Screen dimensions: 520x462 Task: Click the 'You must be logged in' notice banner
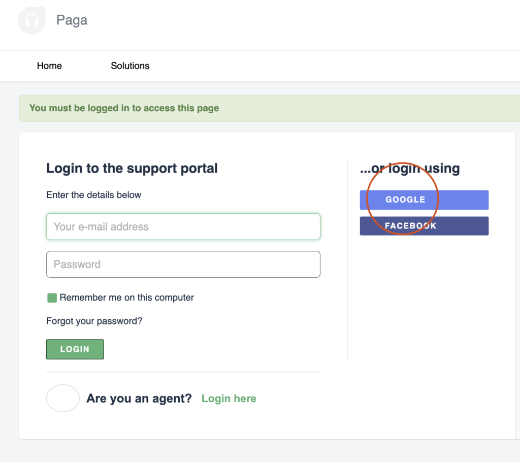(269, 108)
